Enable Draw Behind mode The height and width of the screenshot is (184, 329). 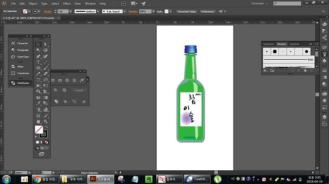pos(42,148)
